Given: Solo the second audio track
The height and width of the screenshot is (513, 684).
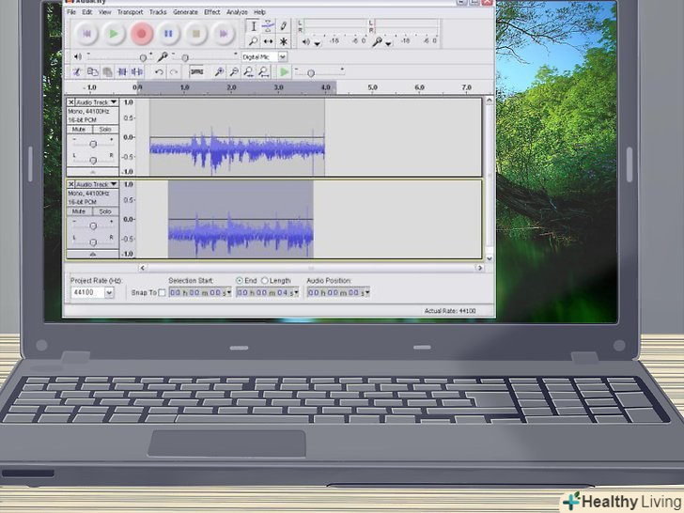Looking at the screenshot, I should click(105, 211).
